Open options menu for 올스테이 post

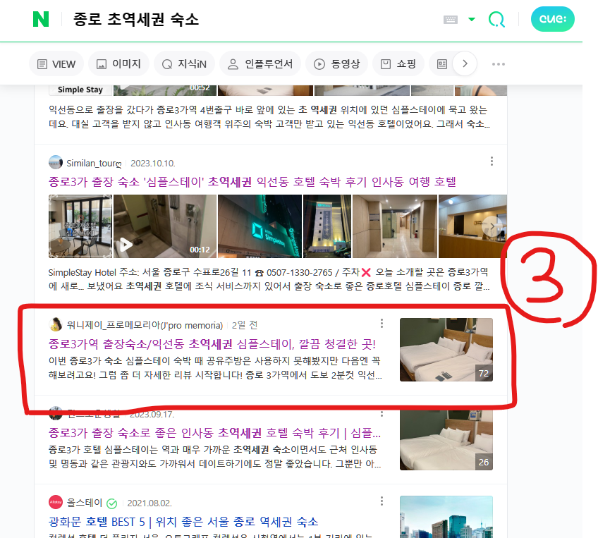click(x=382, y=501)
